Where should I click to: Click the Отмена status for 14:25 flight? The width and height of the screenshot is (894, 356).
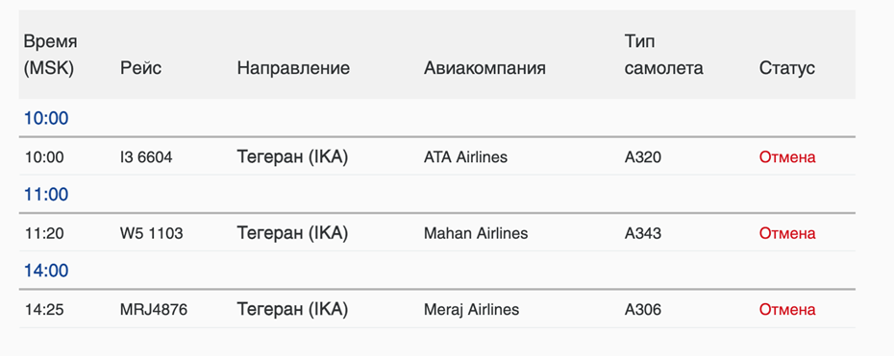[x=787, y=309]
